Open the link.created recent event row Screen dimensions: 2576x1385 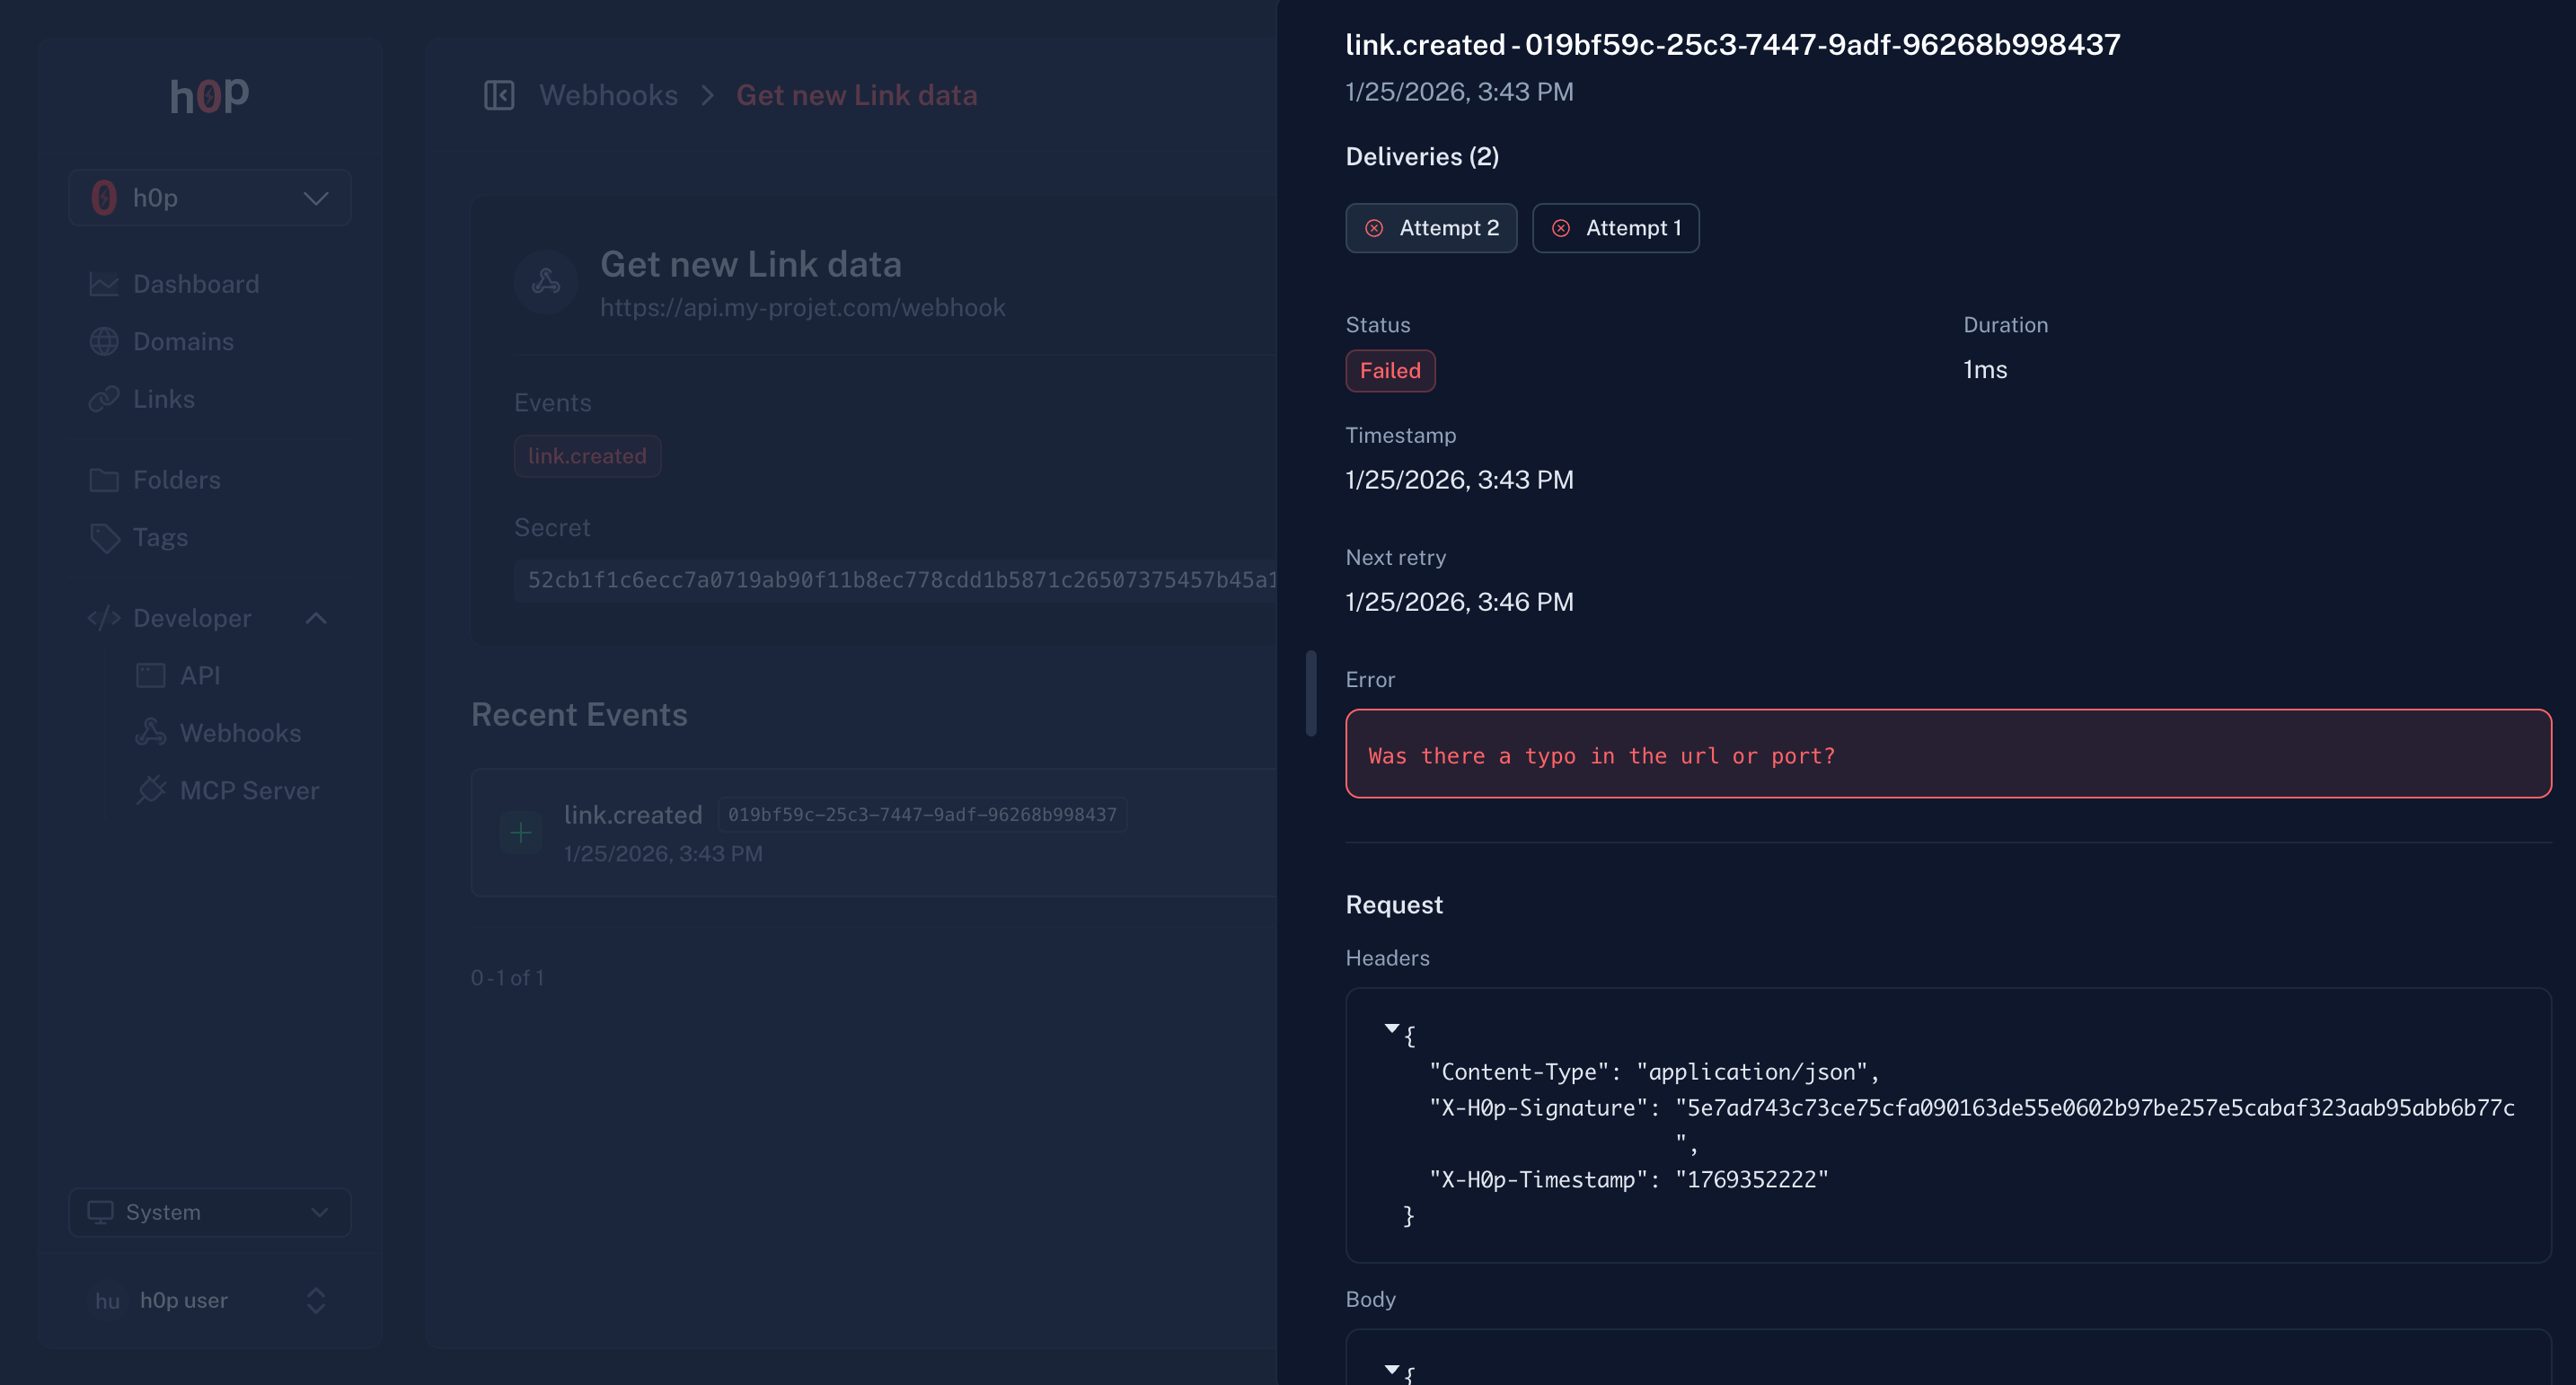pyautogui.click(x=874, y=832)
